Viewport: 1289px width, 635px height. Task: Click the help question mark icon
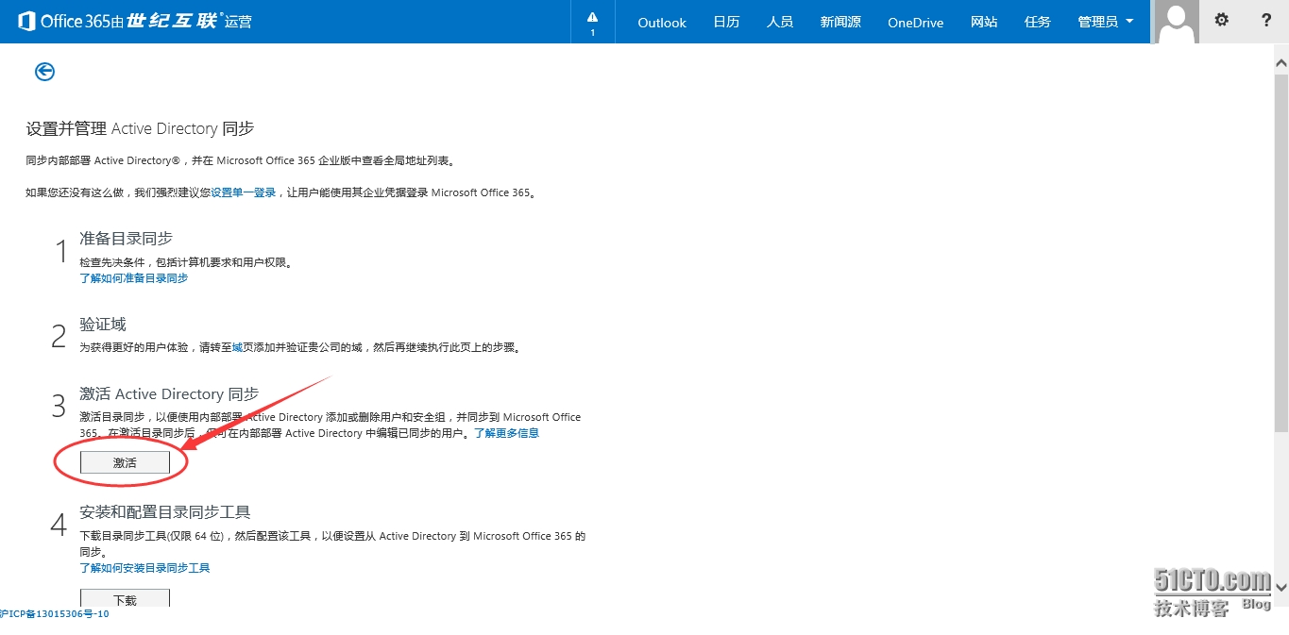tap(1266, 21)
